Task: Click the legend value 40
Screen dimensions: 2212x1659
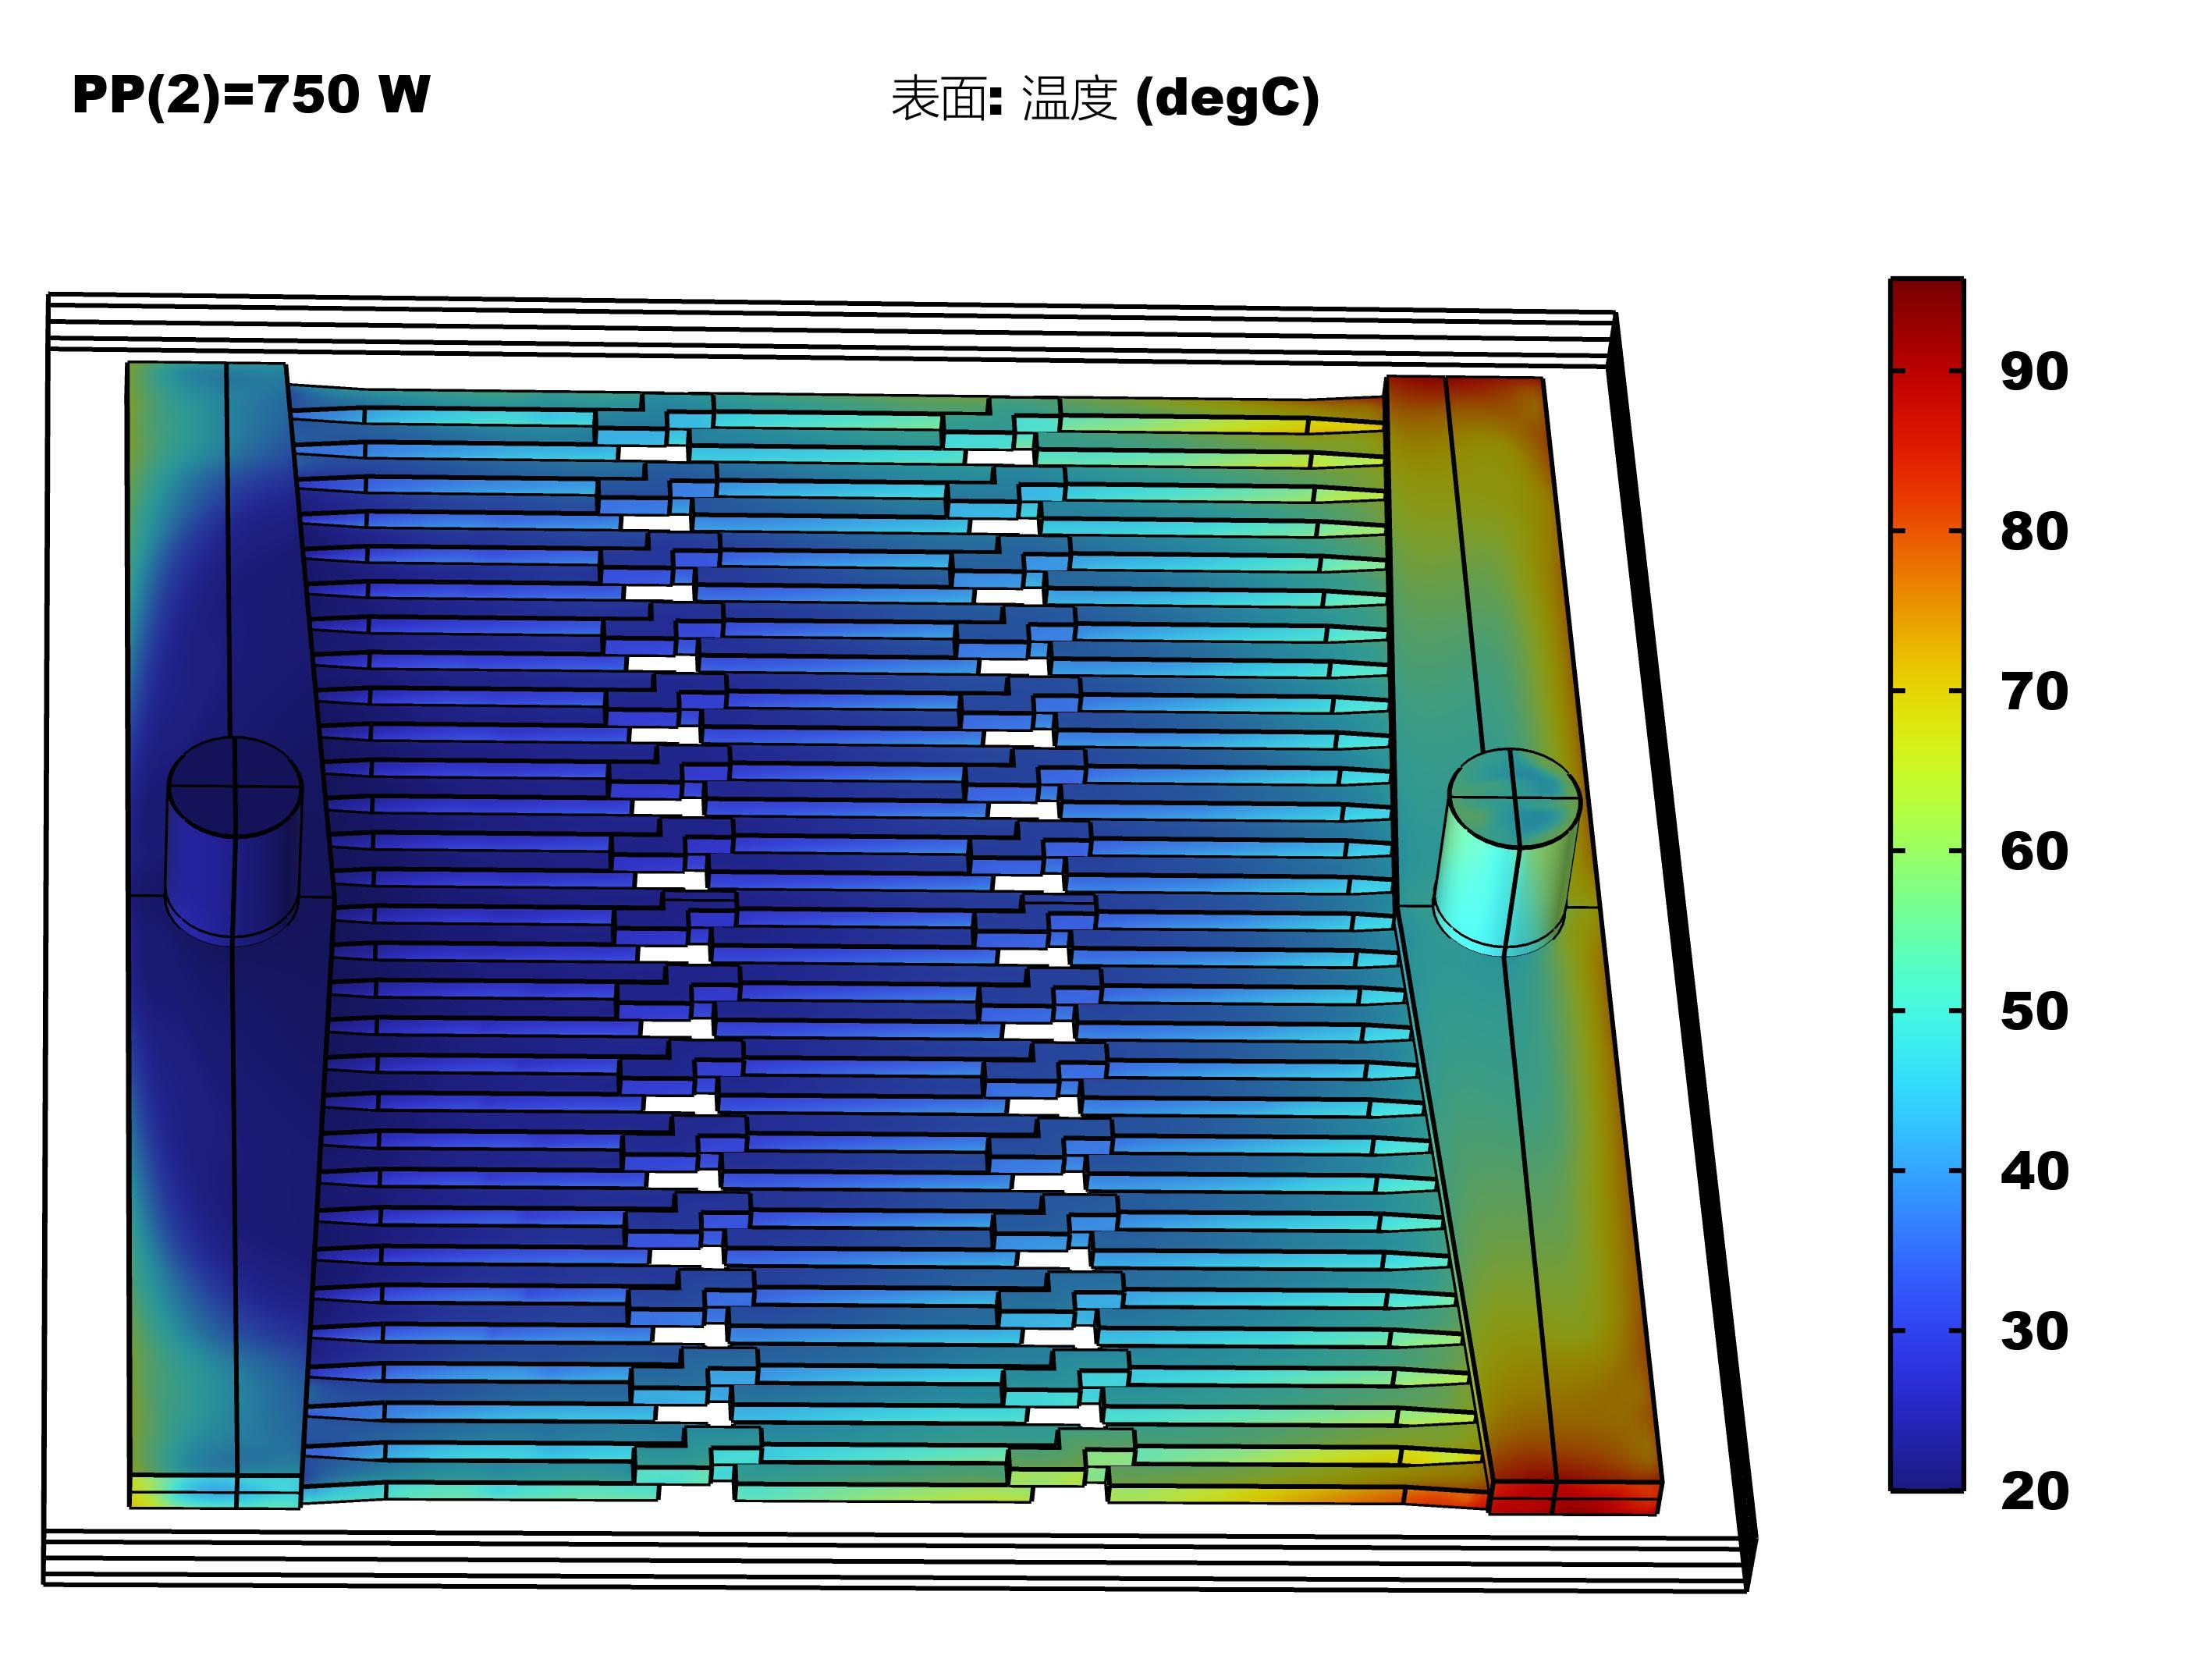Action: coord(2034,1171)
